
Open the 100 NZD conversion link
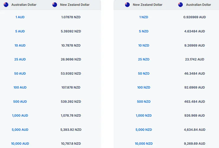[x=144, y=87]
